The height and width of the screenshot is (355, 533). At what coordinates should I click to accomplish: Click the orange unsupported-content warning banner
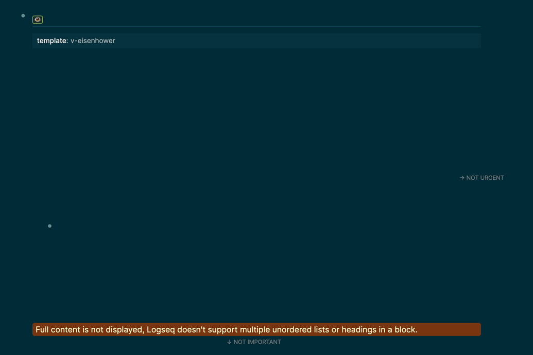point(256,329)
